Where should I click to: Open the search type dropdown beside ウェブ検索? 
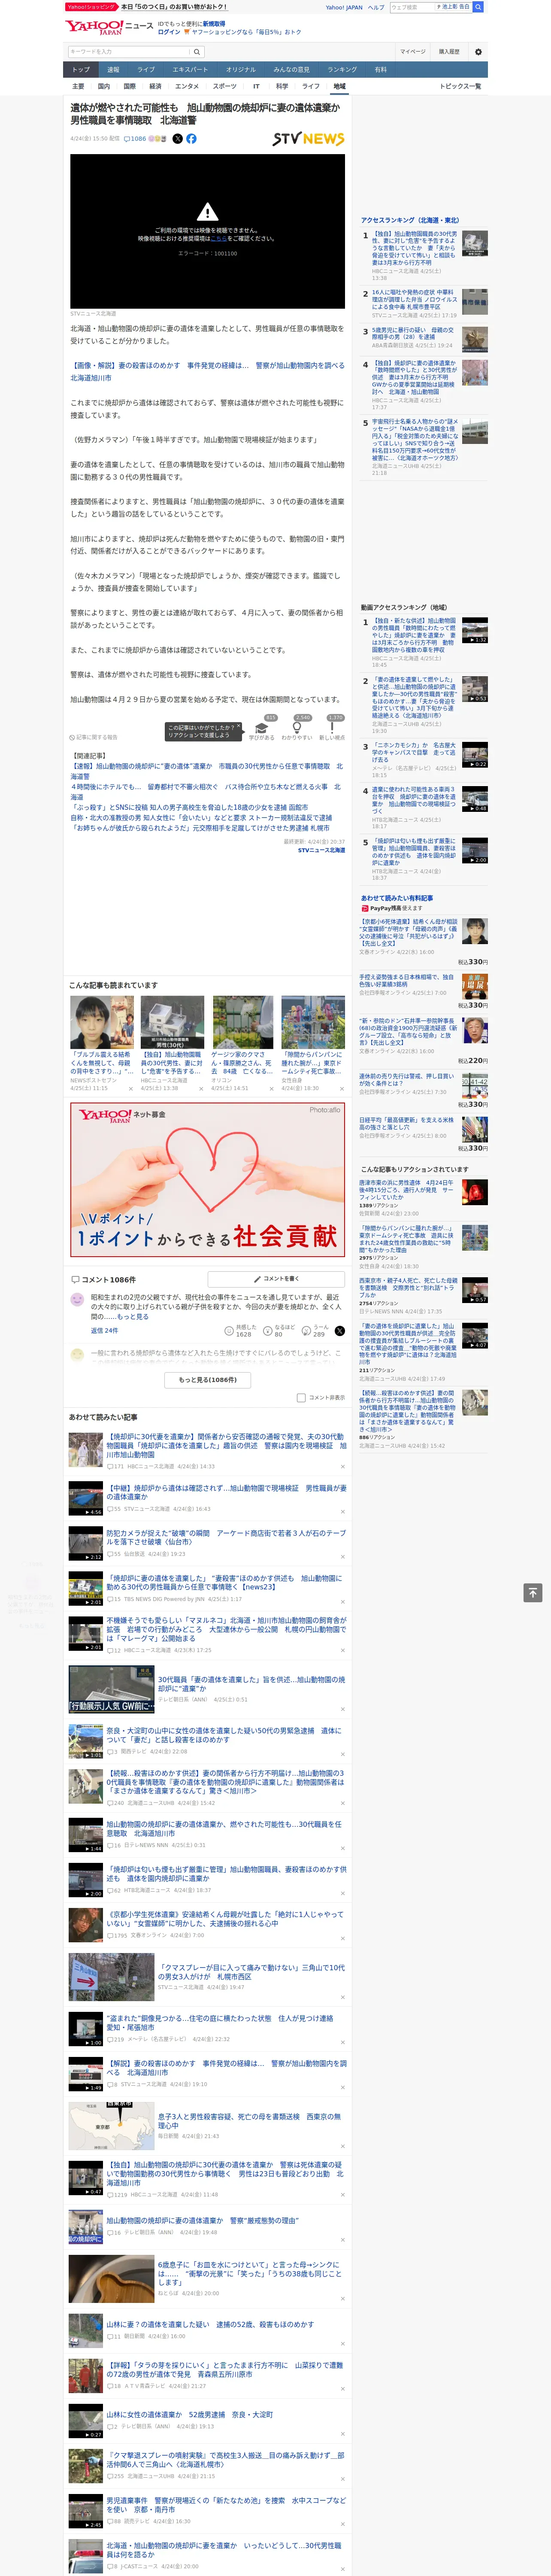tap(455, 7)
